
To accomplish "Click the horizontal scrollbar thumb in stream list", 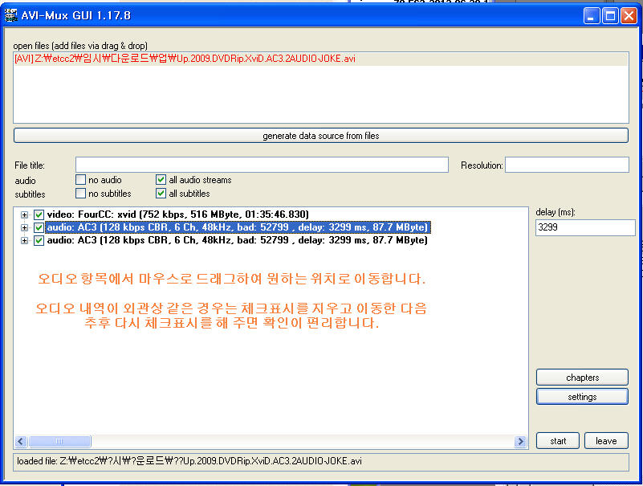I will coord(60,441).
